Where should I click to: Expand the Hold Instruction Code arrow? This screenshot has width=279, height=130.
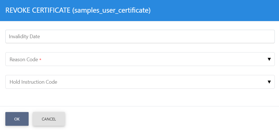pos(269,82)
